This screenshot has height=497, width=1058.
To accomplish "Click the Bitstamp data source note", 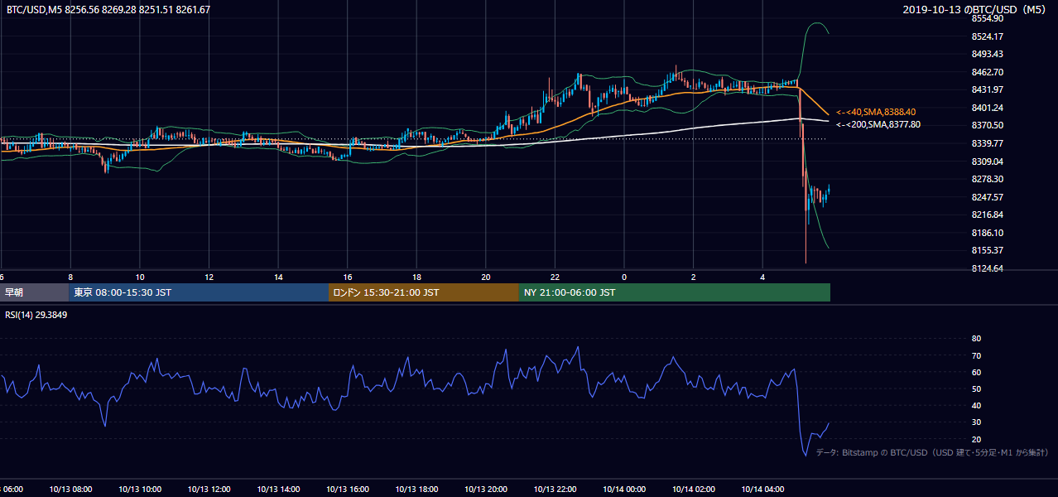I will pyautogui.click(x=932, y=452).
